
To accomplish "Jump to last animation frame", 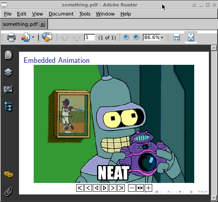I will click(121, 188).
